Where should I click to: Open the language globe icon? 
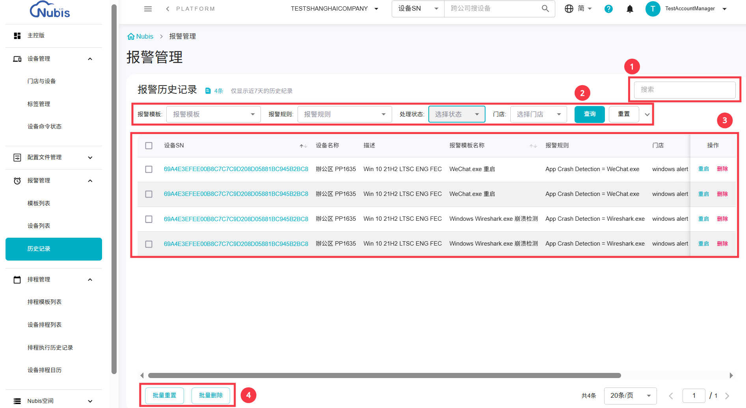(569, 9)
